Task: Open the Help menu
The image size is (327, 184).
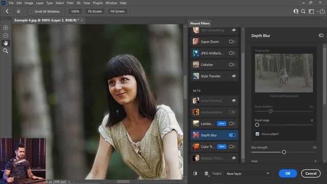Action: (123, 3)
